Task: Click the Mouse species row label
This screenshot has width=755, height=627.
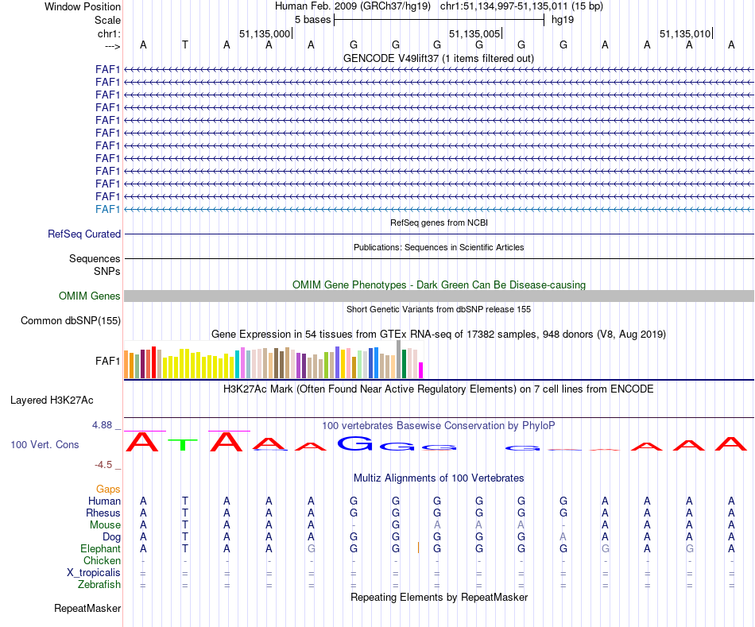Action: point(105,525)
